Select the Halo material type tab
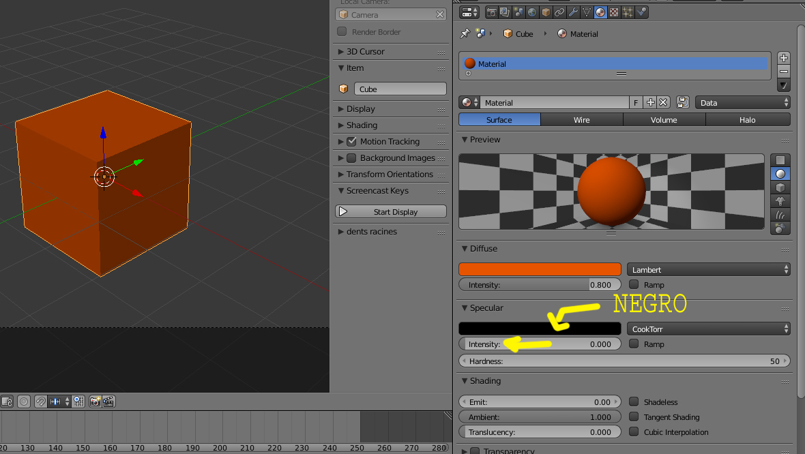The width and height of the screenshot is (805, 454). tap(747, 120)
